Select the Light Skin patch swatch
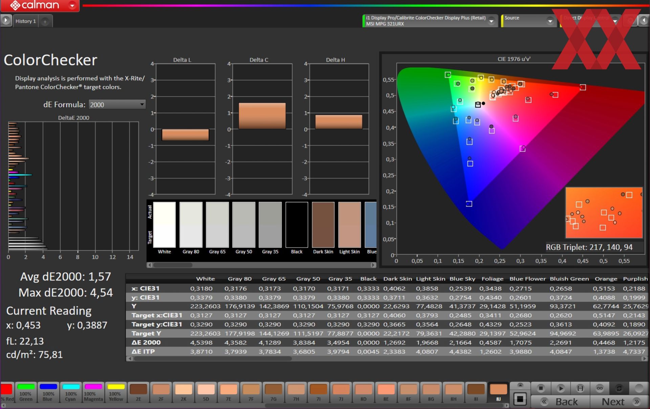 tap(349, 225)
